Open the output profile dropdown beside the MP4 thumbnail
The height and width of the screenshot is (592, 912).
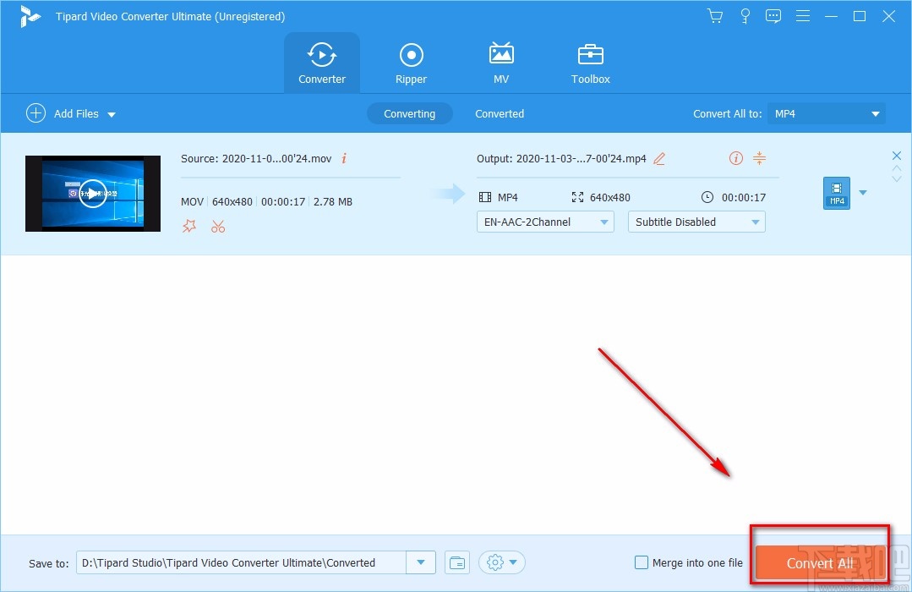(x=863, y=193)
